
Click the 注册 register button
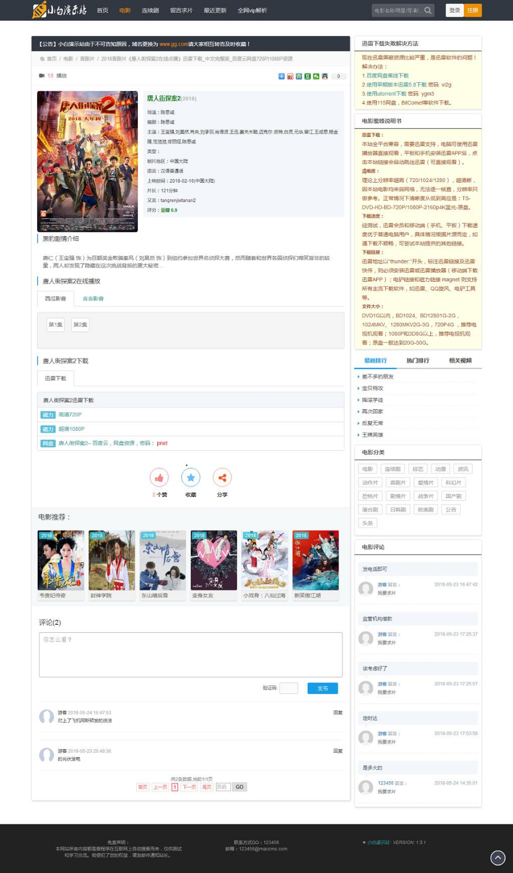(473, 10)
